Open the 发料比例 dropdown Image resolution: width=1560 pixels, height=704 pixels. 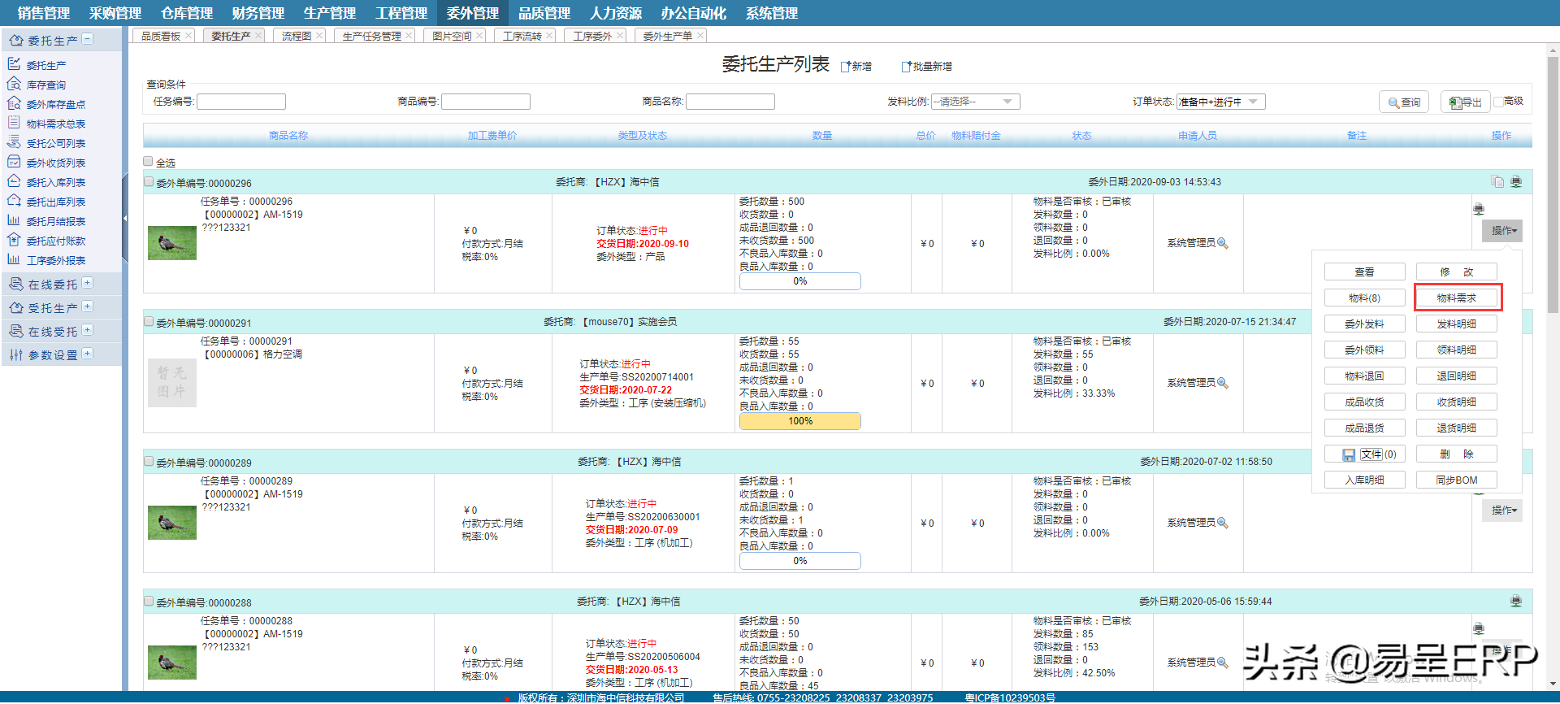pyautogui.click(x=975, y=102)
